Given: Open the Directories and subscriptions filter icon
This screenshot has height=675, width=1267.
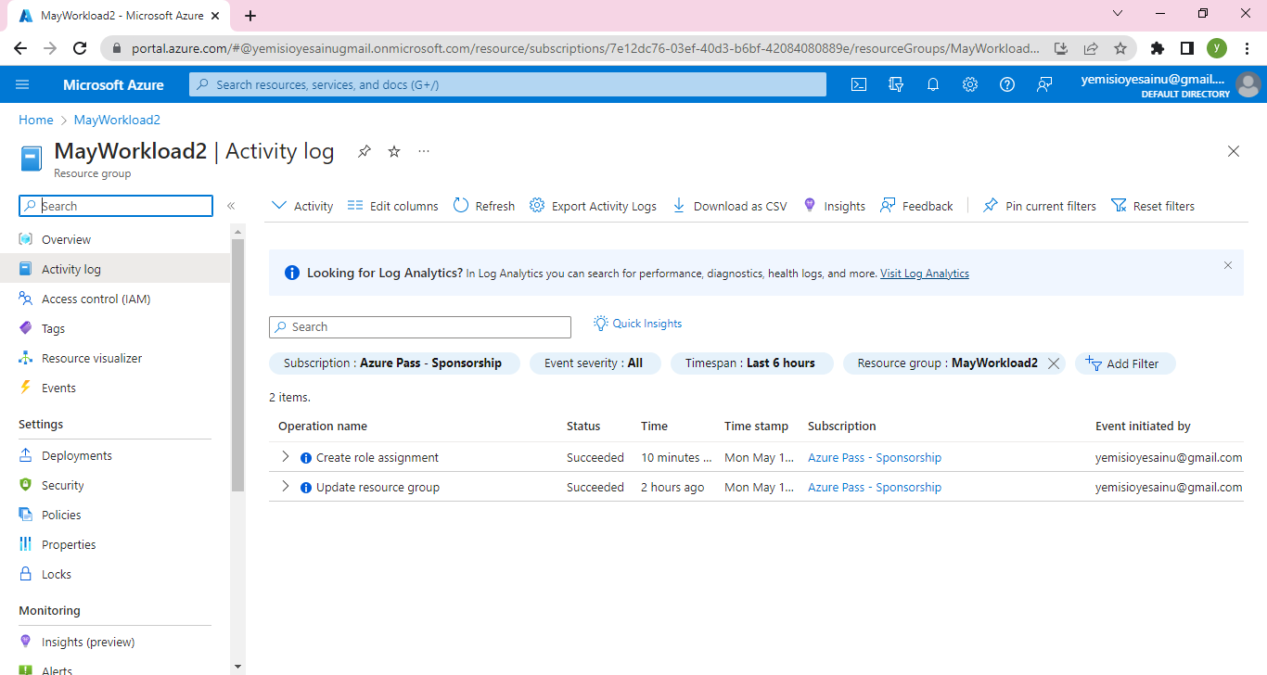Looking at the screenshot, I should 896,84.
